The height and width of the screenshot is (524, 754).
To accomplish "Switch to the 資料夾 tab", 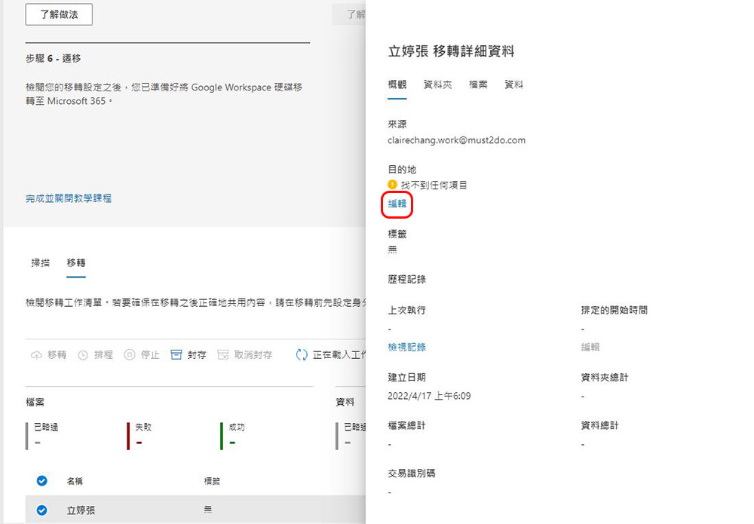I will [x=437, y=84].
